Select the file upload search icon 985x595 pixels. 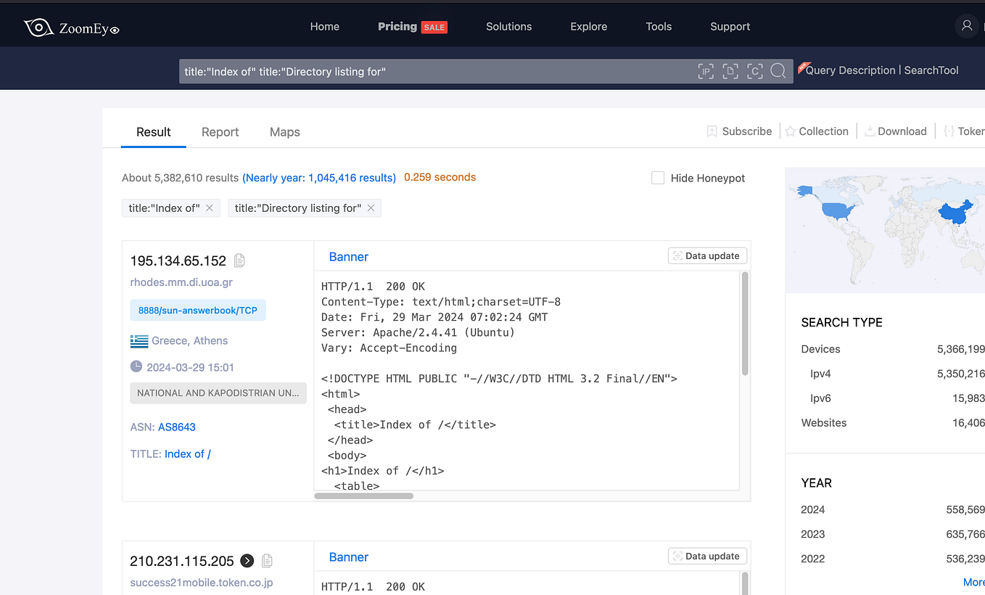[730, 70]
